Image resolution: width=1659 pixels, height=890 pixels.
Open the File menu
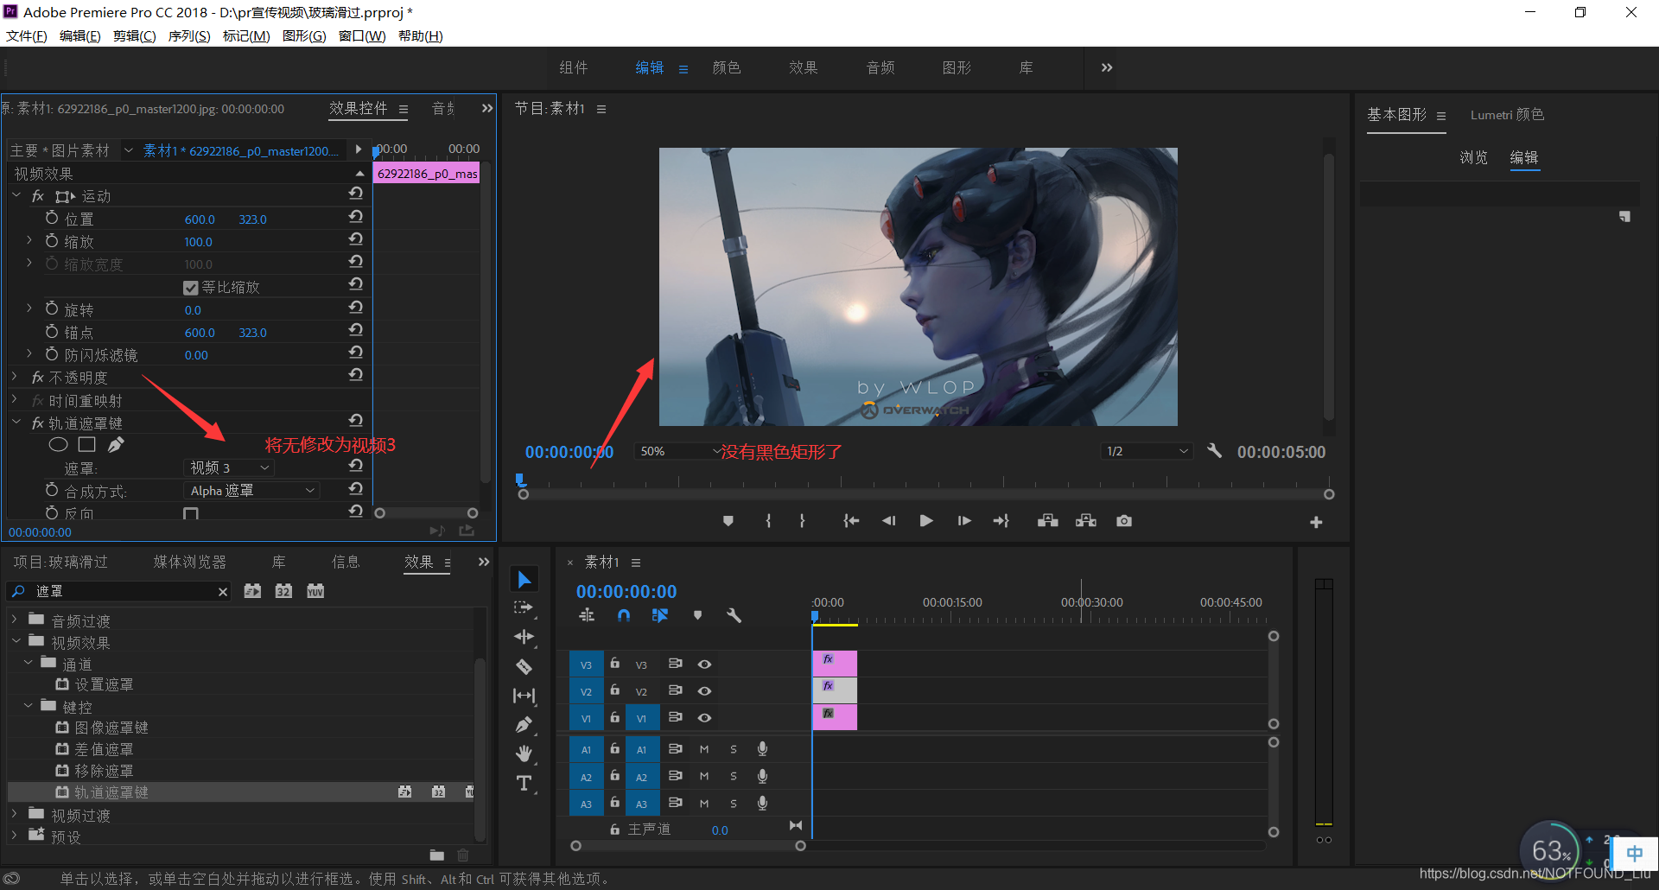click(x=27, y=35)
